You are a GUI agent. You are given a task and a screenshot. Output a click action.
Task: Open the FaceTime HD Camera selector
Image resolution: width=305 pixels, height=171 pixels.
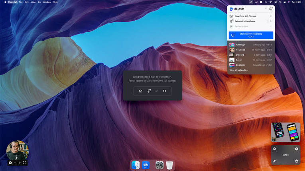(x=250, y=16)
